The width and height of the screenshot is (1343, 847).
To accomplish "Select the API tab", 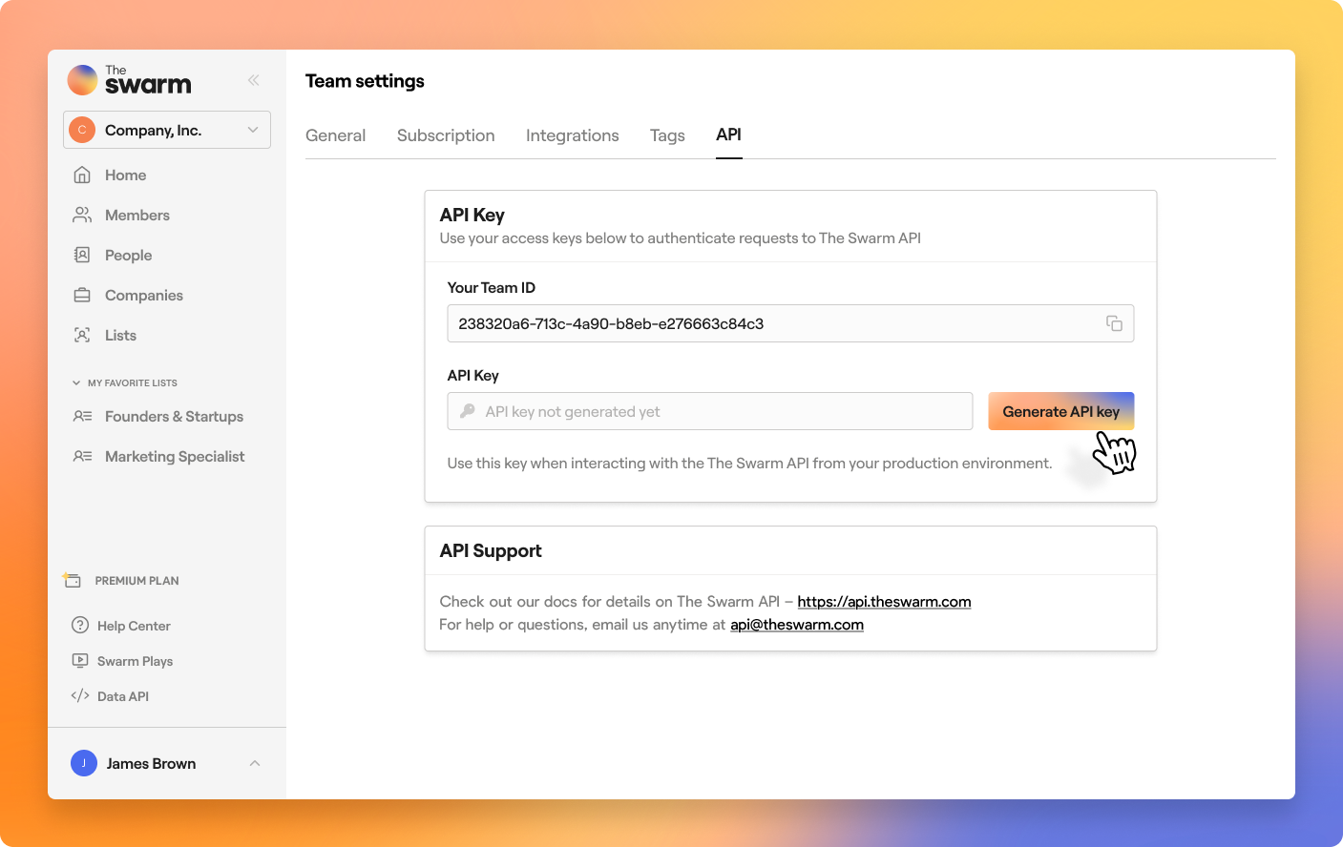I will point(728,135).
